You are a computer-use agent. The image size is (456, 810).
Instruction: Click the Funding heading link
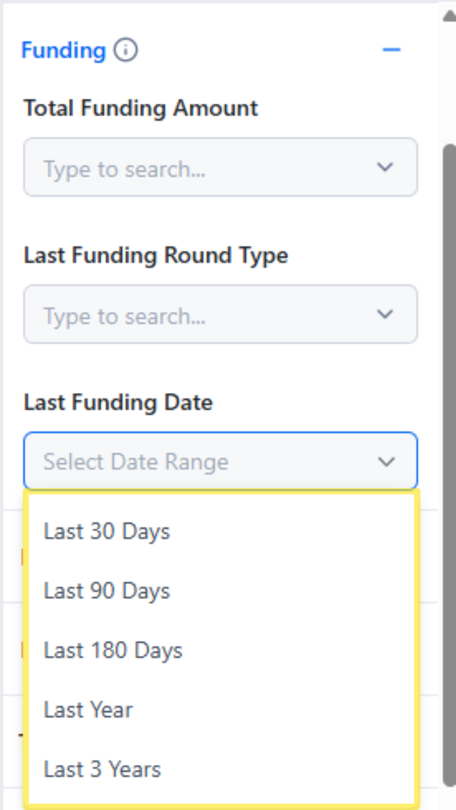(x=63, y=50)
